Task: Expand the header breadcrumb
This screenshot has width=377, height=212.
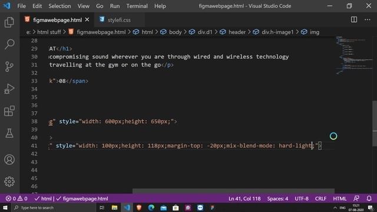Action: (x=237, y=32)
